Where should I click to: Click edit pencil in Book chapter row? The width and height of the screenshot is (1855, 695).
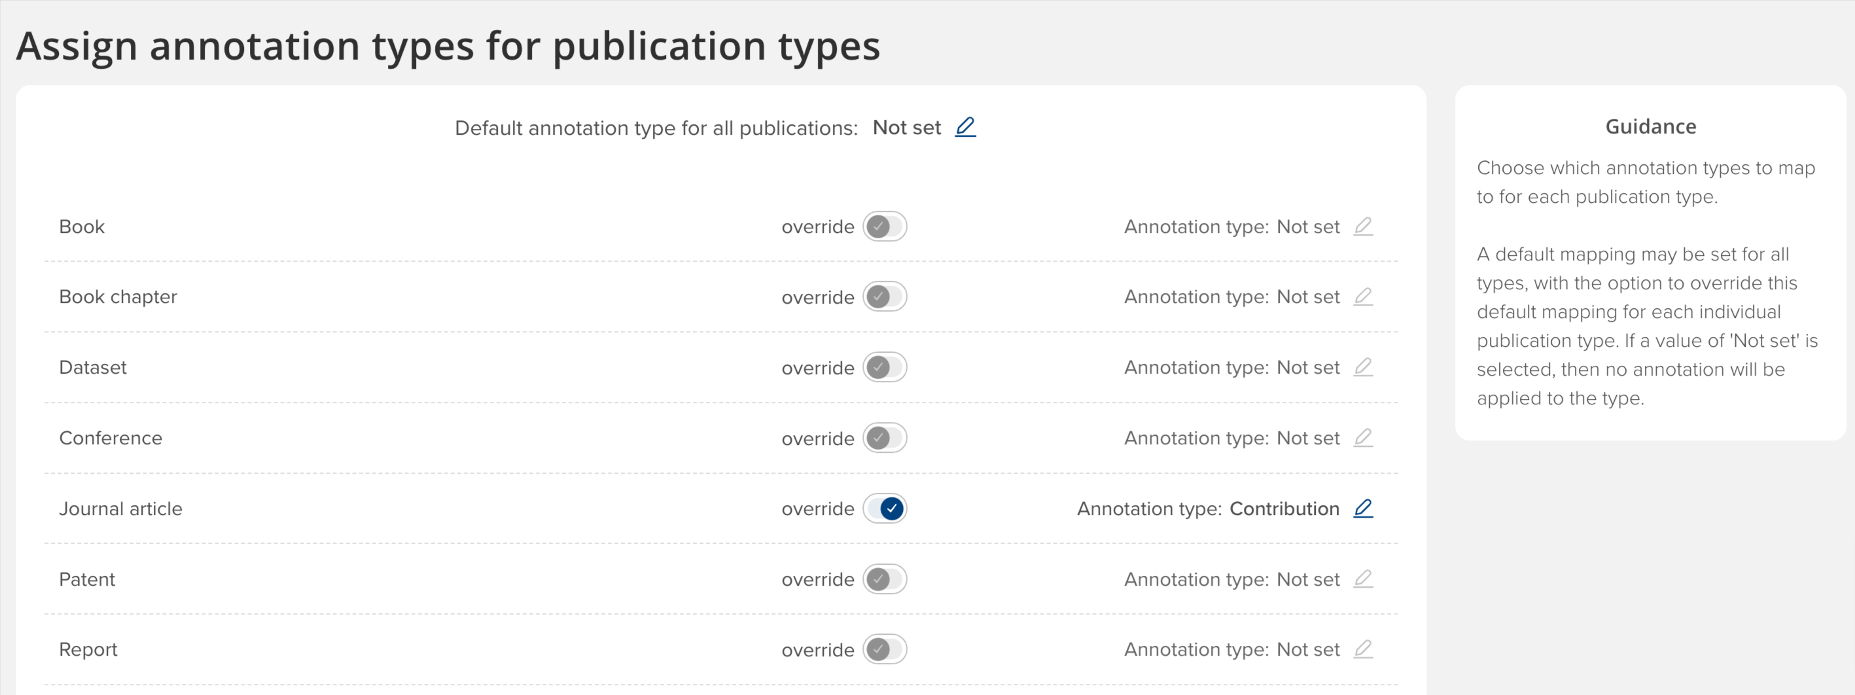[x=1362, y=296]
